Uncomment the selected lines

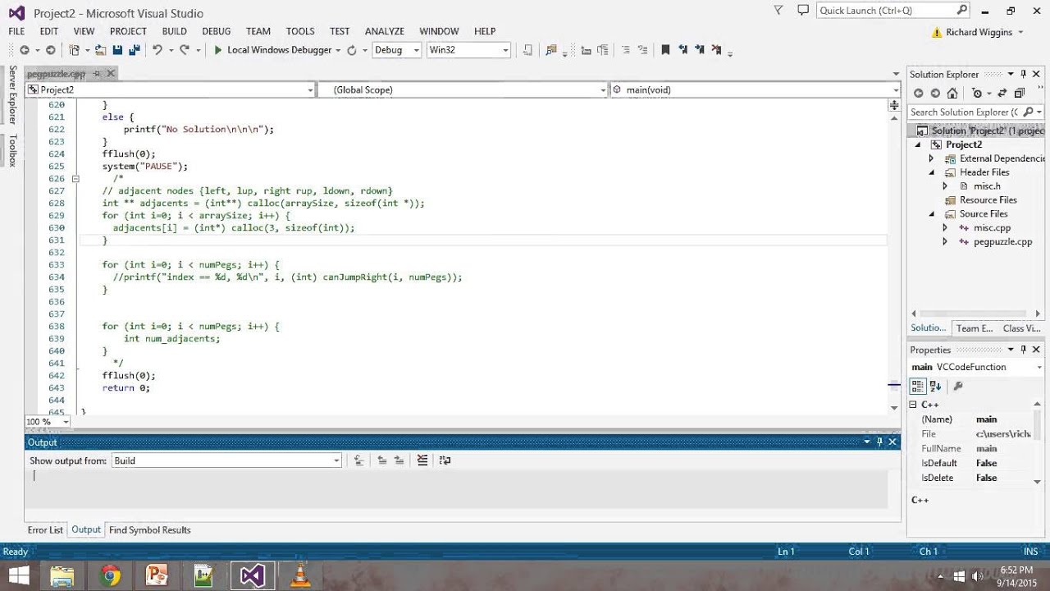[x=643, y=50]
